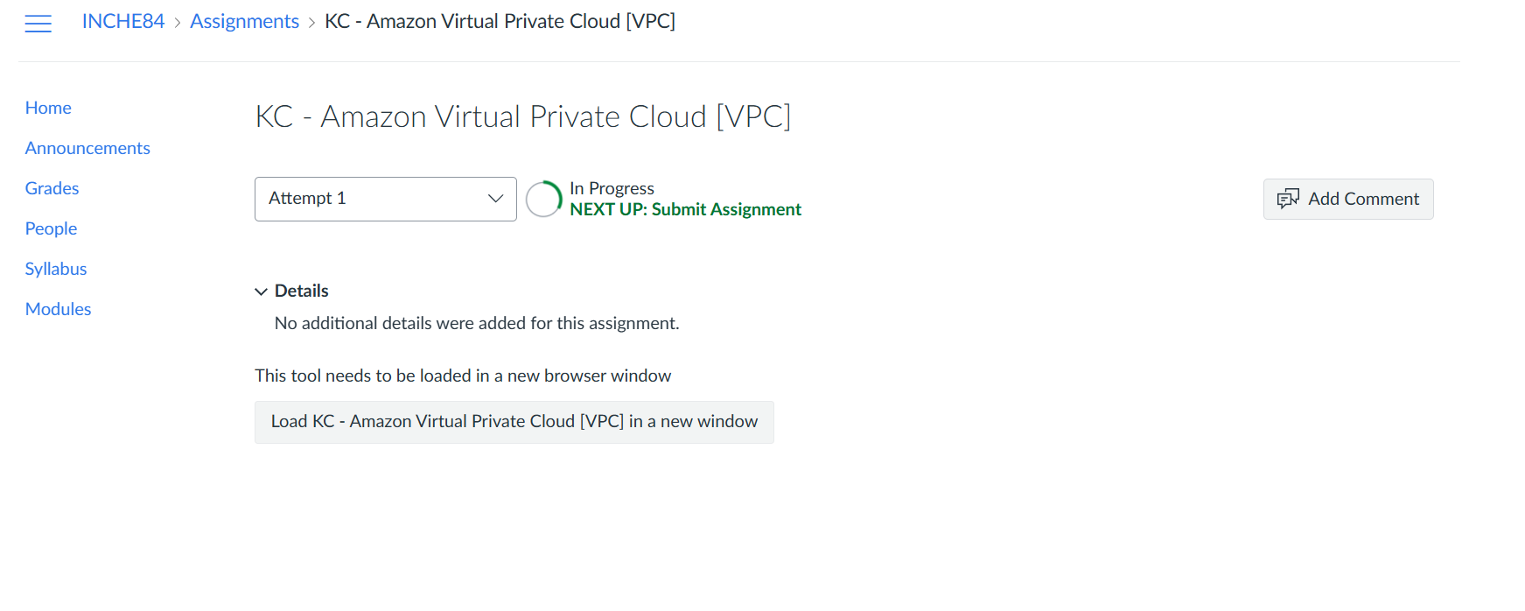Open the hamburger course navigation menu
This screenshot has width=1525, height=611.
click(x=38, y=24)
